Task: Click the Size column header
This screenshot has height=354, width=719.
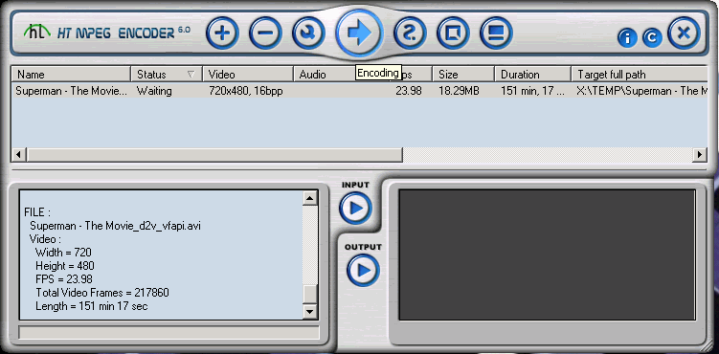Action: coord(463,75)
